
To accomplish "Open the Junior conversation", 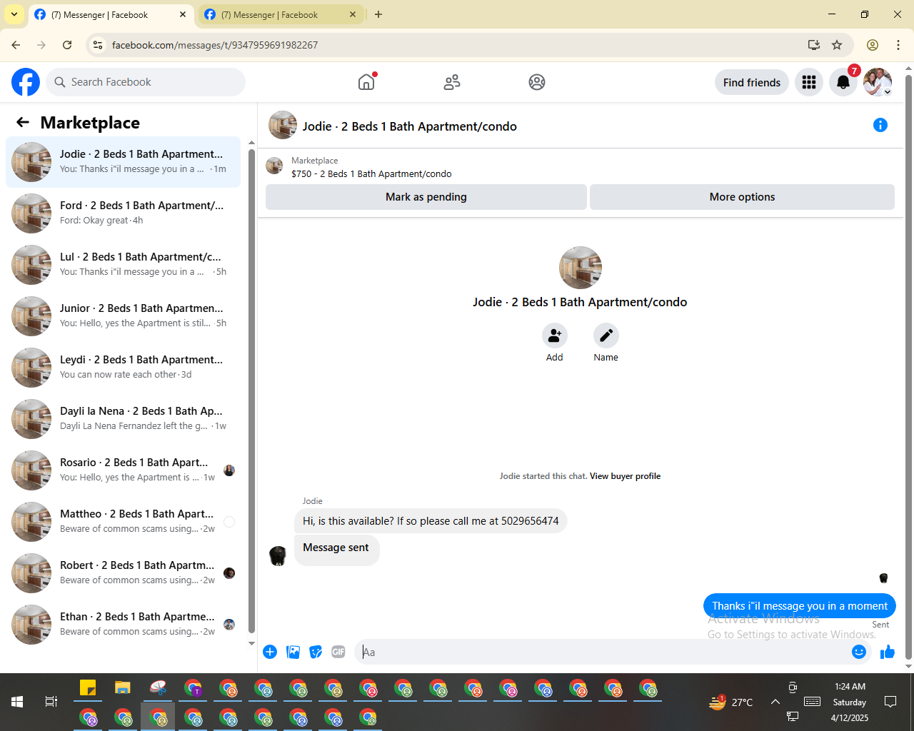I will point(123,316).
